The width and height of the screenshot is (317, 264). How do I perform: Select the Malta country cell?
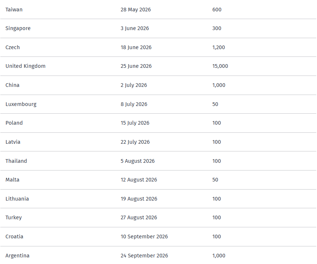(x=12, y=180)
